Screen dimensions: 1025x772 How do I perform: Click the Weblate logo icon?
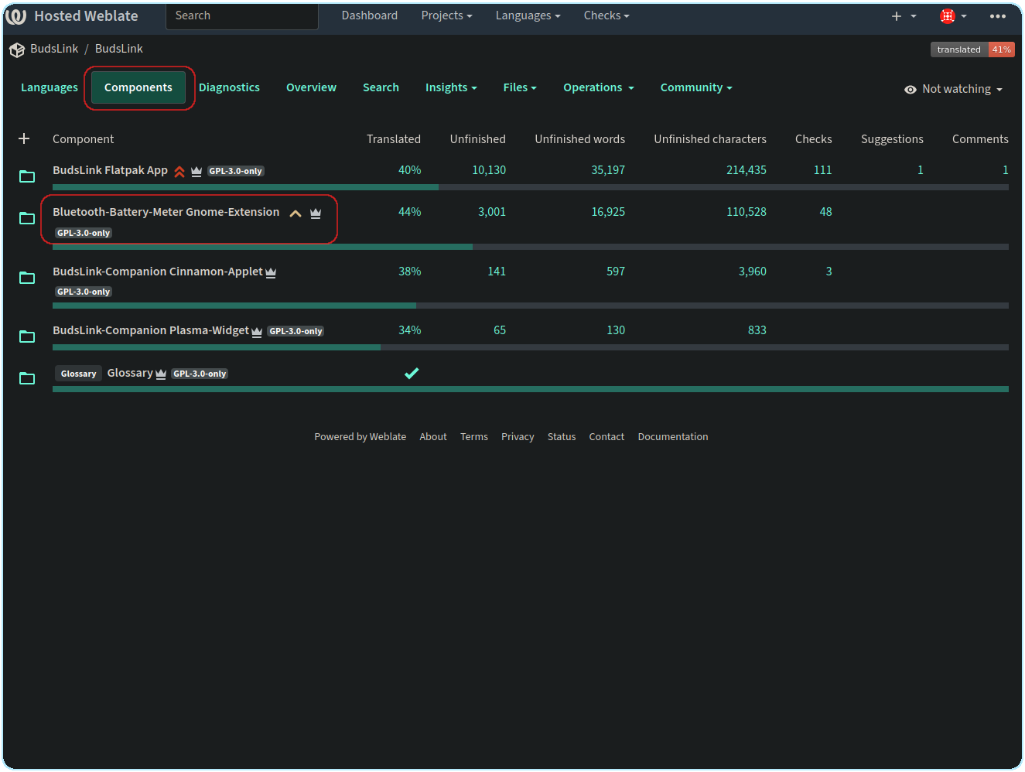pyautogui.click(x=16, y=16)
